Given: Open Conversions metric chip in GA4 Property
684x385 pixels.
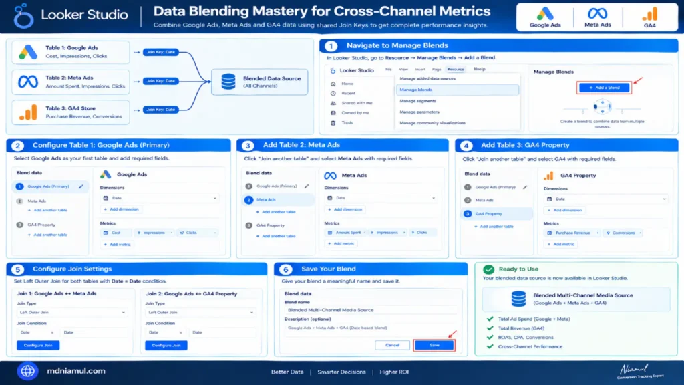Looking at the screenshot, I should point(623,233).
